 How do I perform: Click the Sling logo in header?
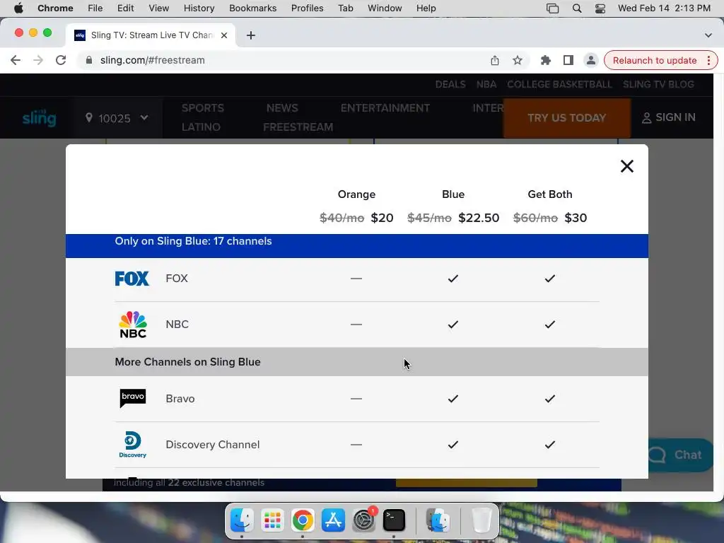point(40,118)
